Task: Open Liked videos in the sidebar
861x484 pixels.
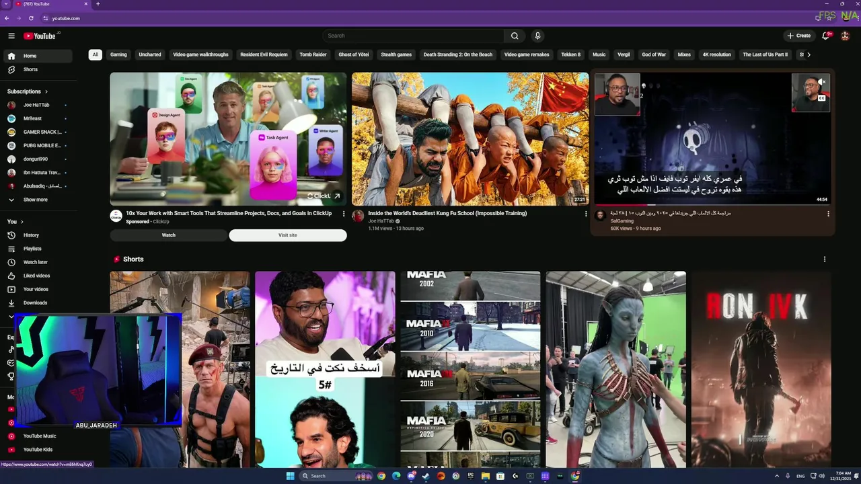Action: pyautogui.click(x=39, y=276)
